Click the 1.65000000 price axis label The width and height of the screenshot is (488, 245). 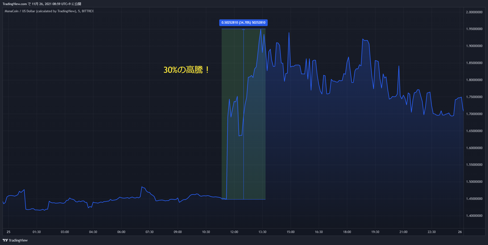click(474, 131)
